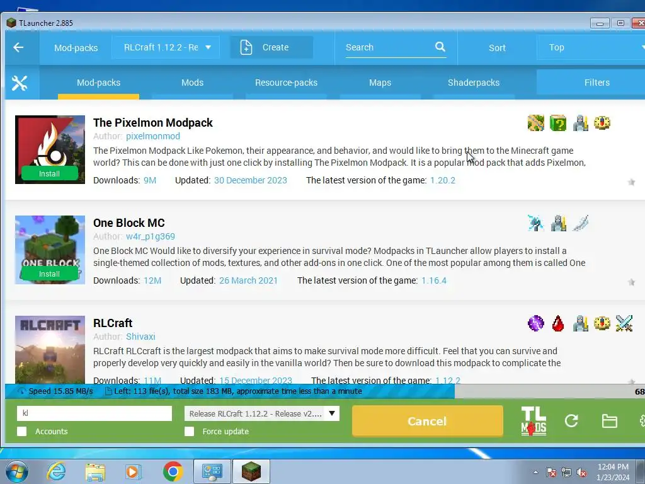Screen dimensions: 645x484
Task: Click the magnifier icon in the Search box
Action: [x=440, y=47]
